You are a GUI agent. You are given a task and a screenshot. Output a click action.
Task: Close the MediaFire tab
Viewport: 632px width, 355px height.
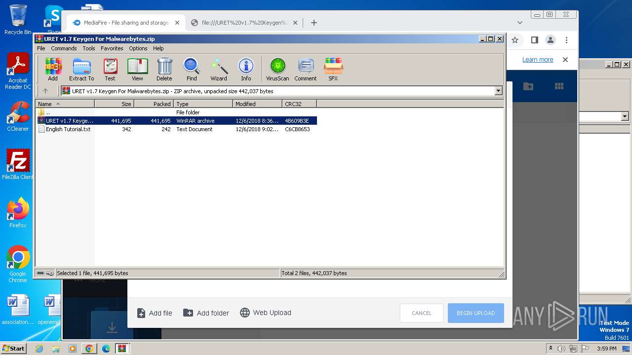point(177,23)
